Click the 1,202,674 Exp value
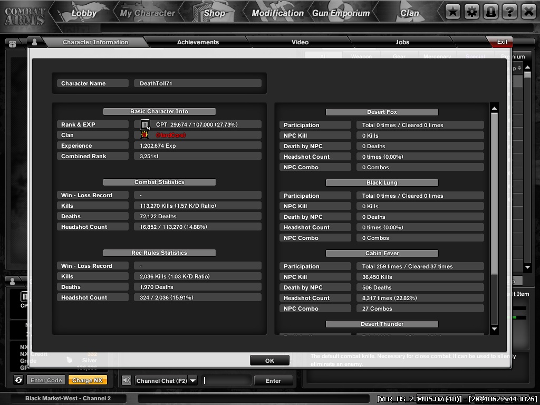This screenshot has height=405, width=540. 158,146
